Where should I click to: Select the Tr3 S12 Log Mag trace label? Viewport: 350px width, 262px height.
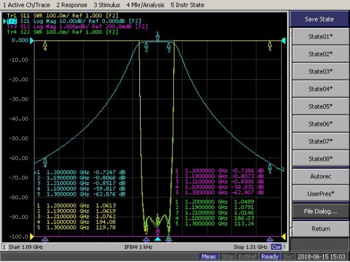[x=77, y=27]
